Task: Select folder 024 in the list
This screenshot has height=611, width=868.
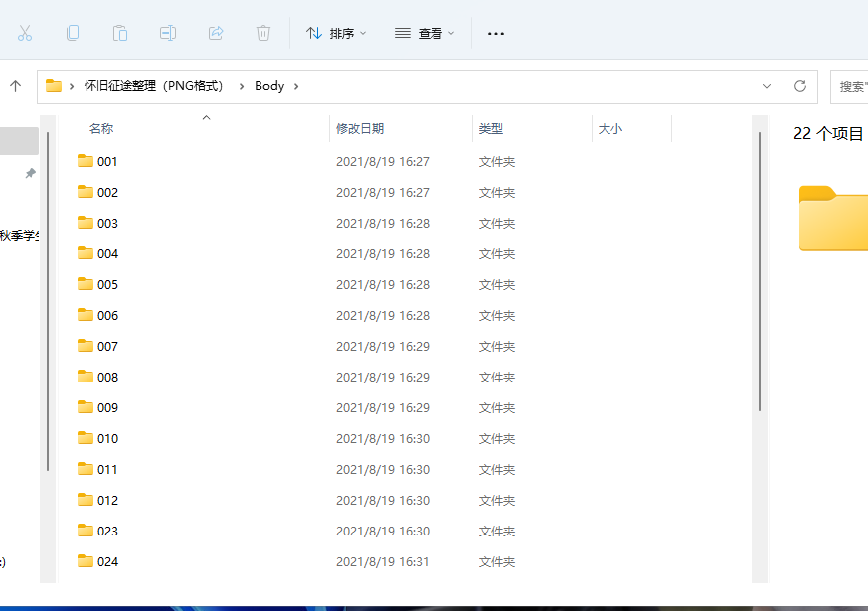Action: tap(107, 561)
